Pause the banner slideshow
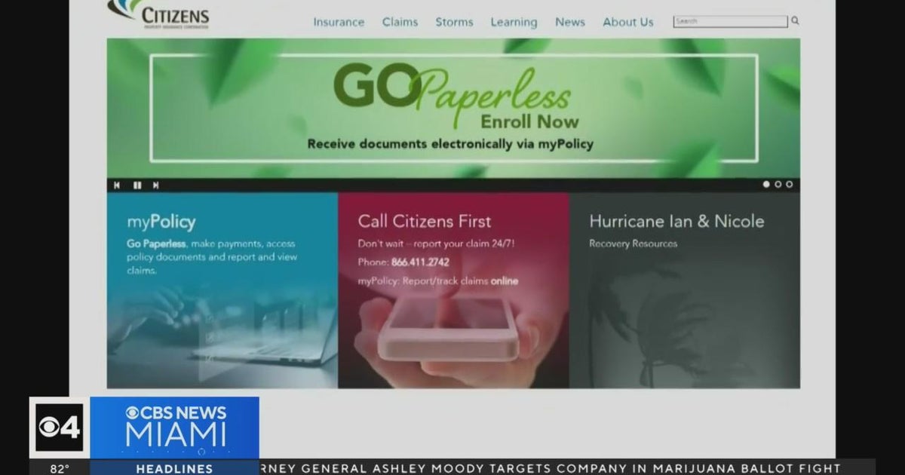The image size is (905, 475). click(137, 185)
